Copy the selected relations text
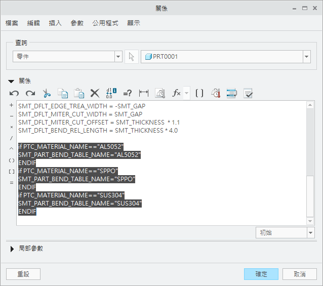The image size is (323, 286). point(63,93)
